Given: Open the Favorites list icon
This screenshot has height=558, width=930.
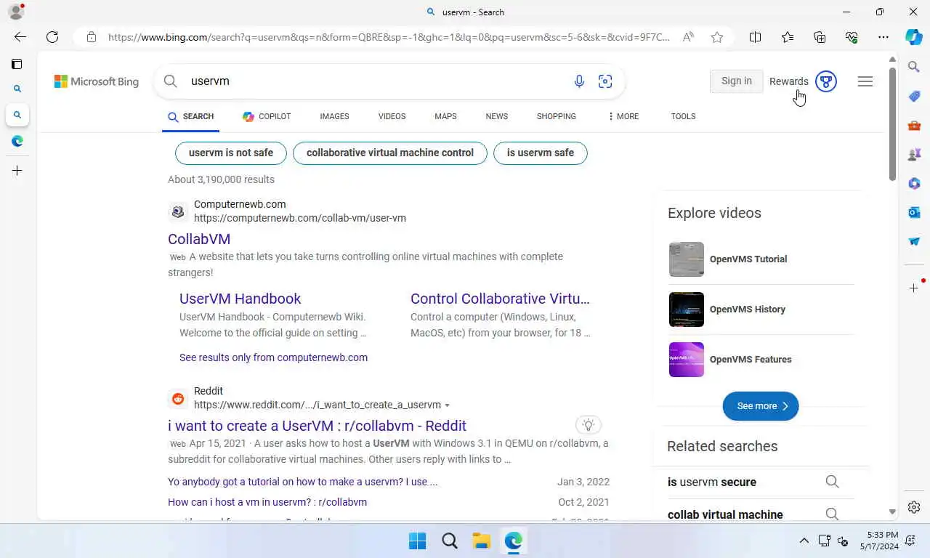Looking at the screenshot, I should point(788,37).
